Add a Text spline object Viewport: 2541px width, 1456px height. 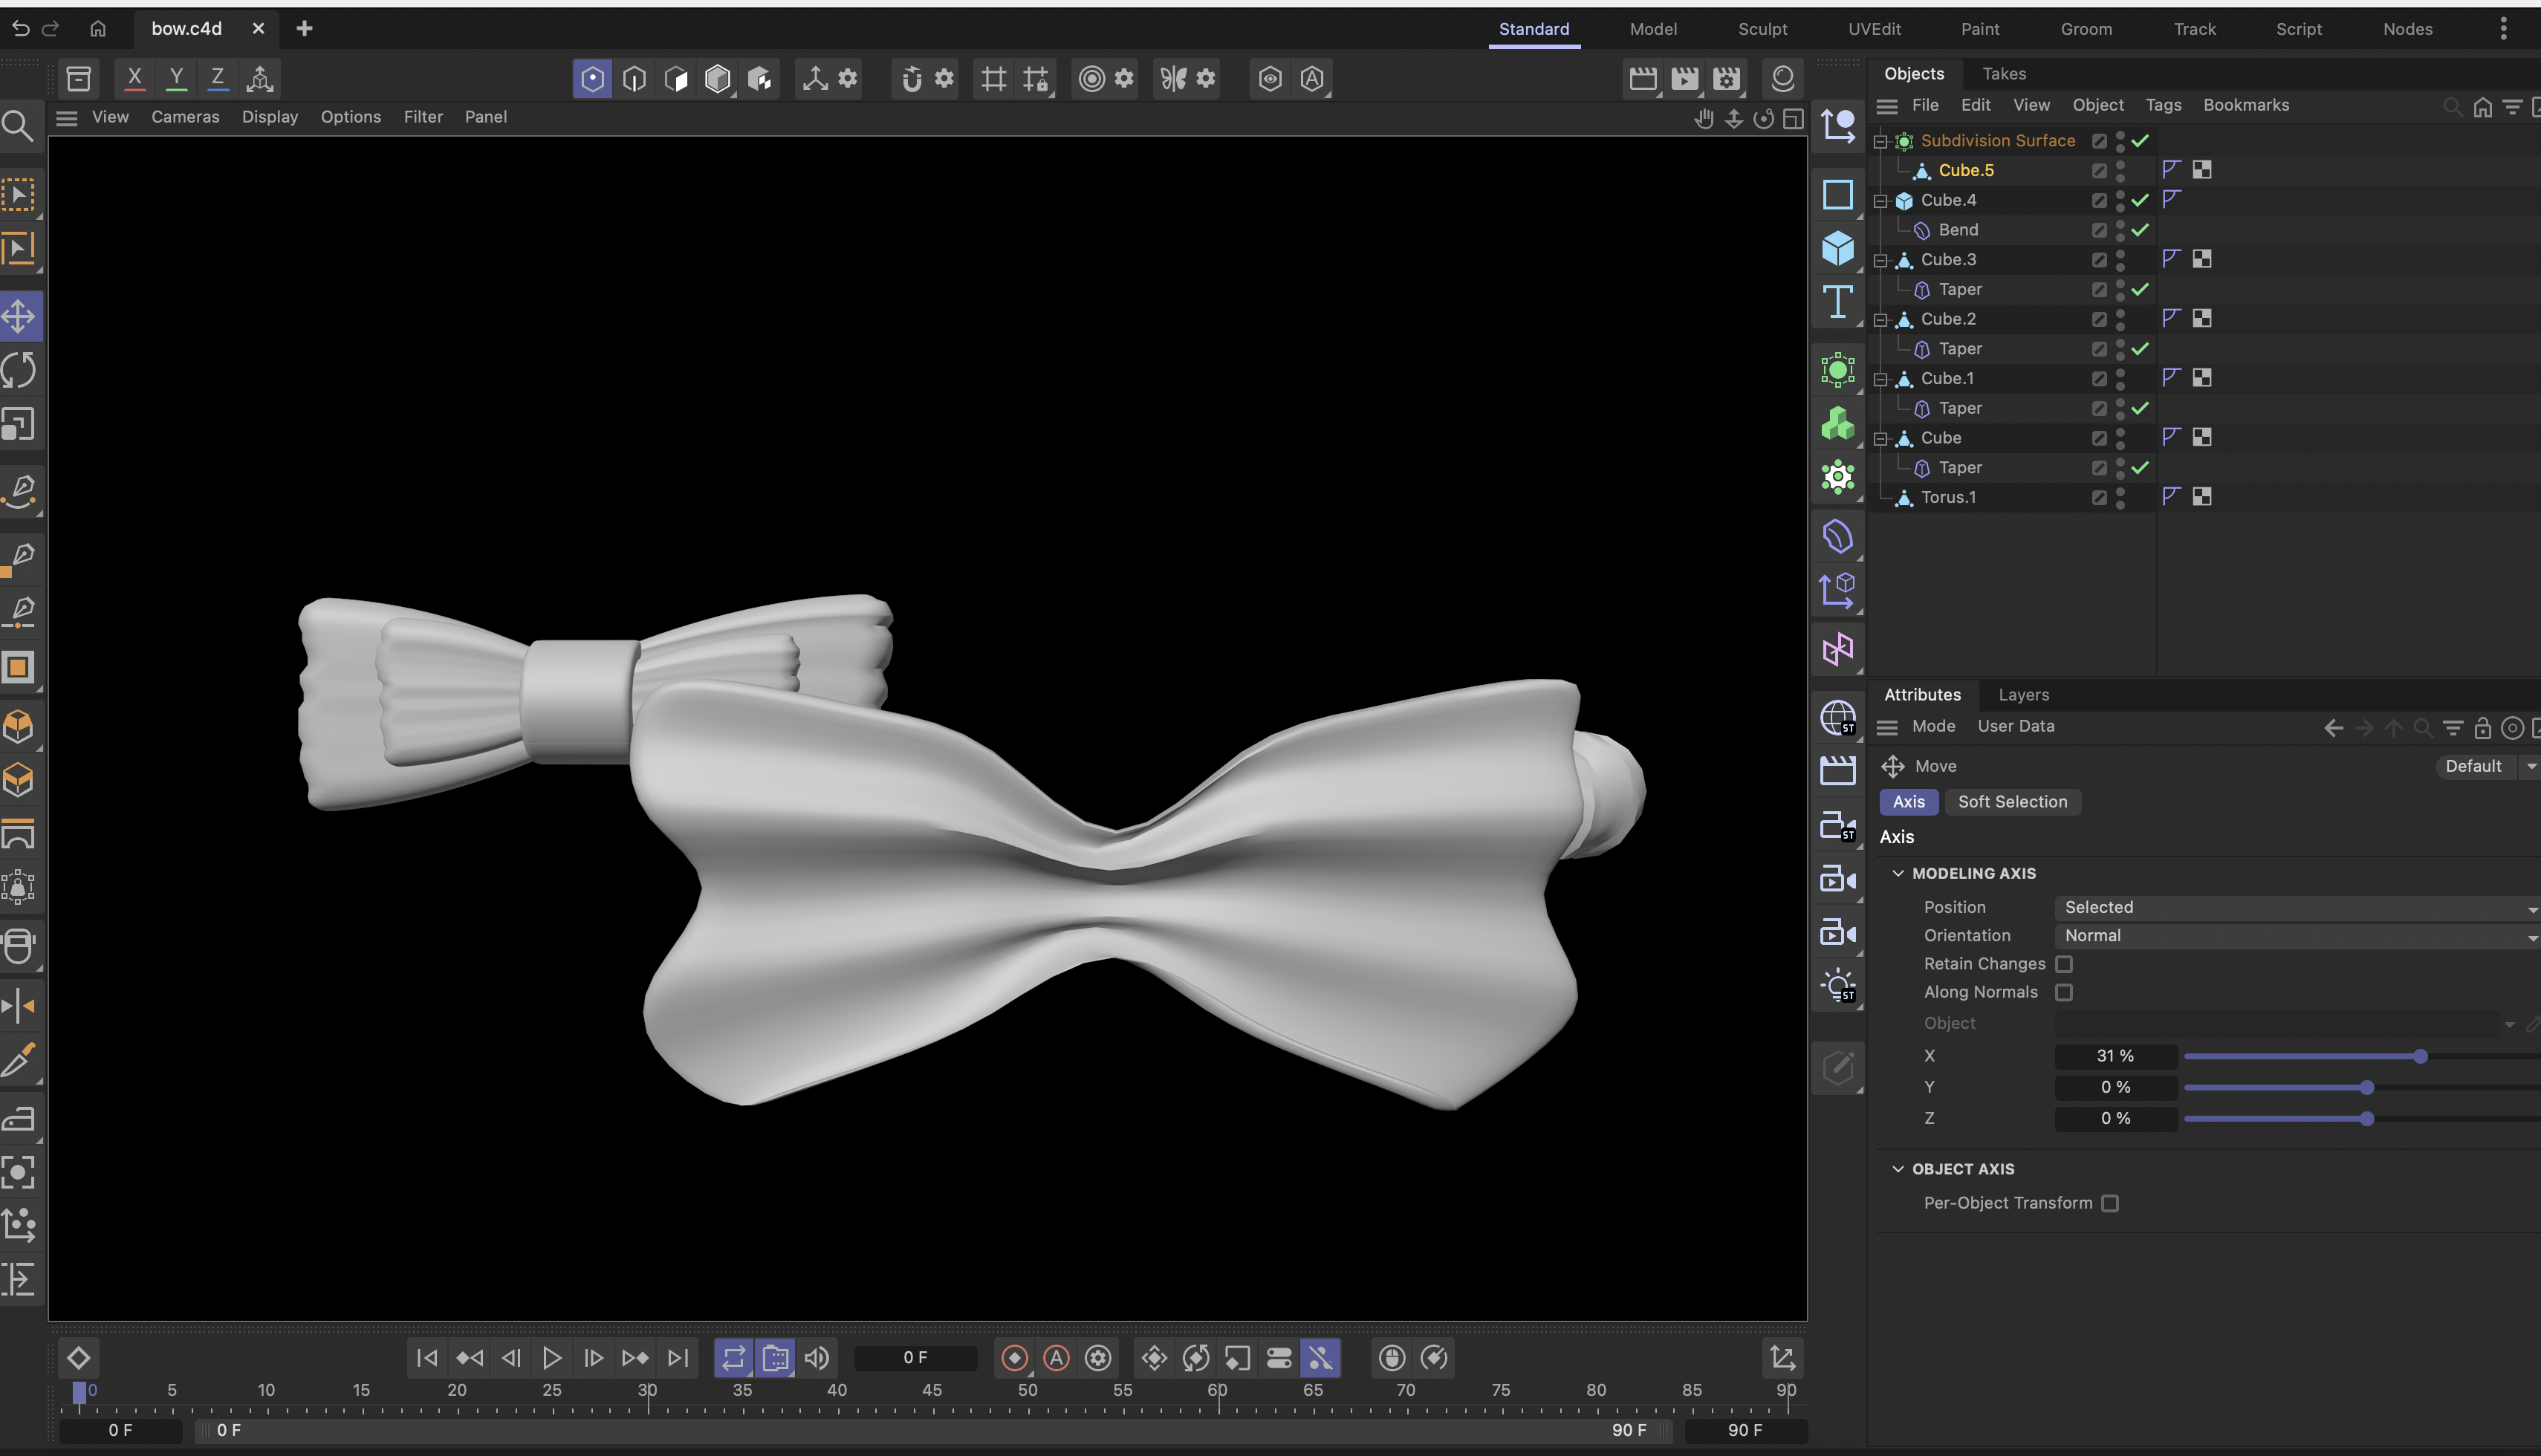click(x=1837, y=301)
